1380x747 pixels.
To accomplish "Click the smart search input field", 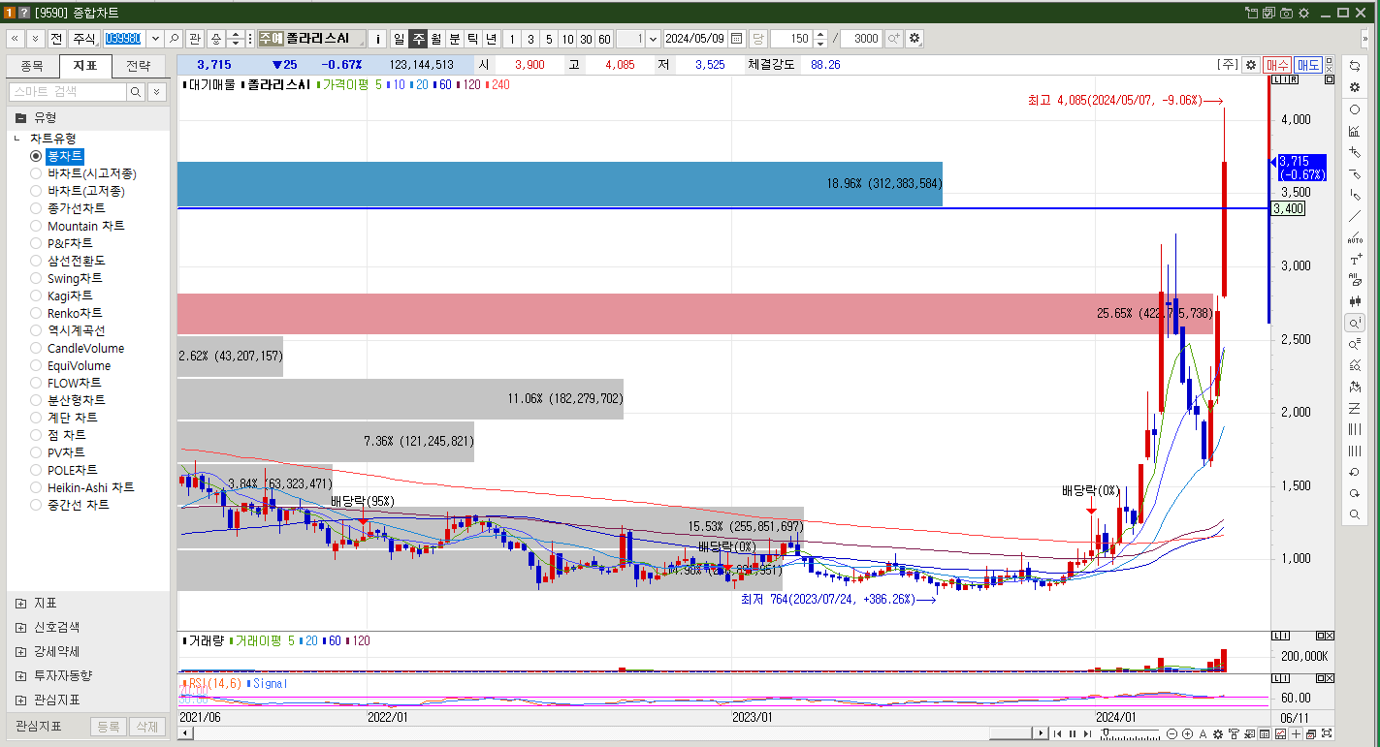I will [x=68, y=91].
